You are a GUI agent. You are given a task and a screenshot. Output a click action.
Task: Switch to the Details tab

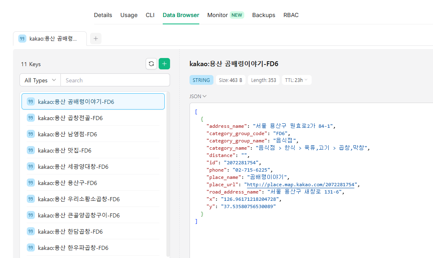point(103,15)
